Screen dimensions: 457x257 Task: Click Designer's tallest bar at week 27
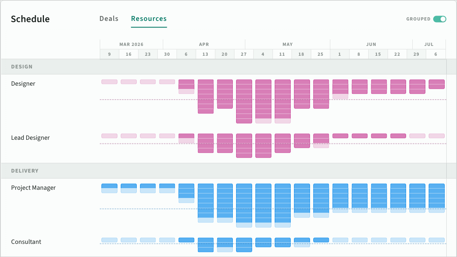[244, 101]
